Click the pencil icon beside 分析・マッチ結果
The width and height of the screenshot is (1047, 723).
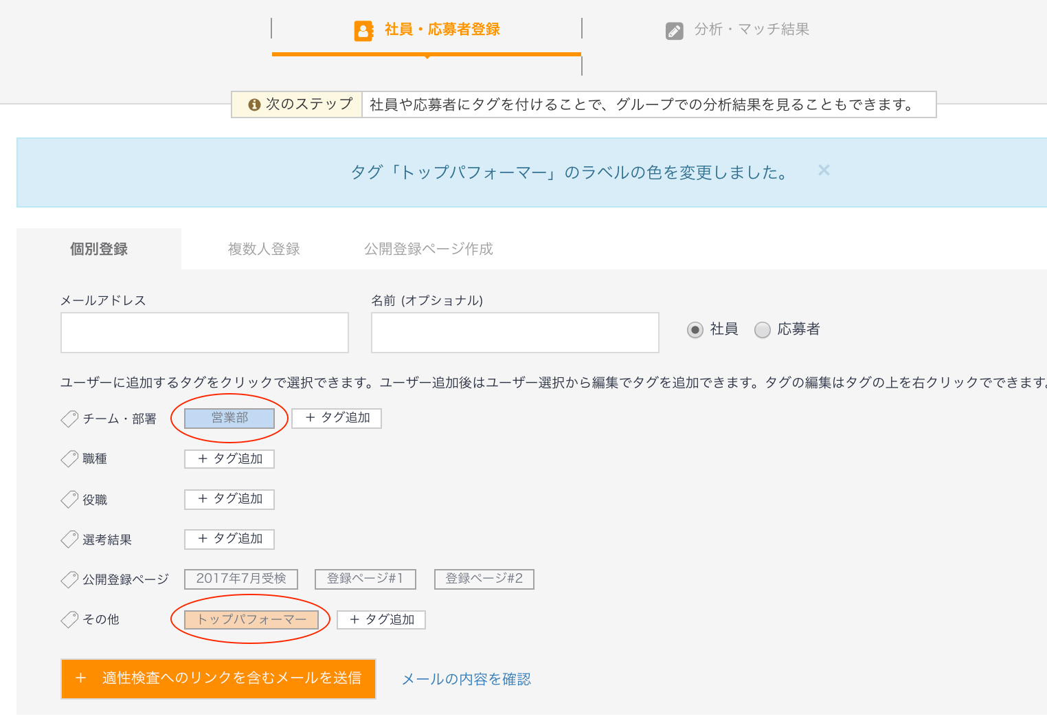(x=675, y=30)
